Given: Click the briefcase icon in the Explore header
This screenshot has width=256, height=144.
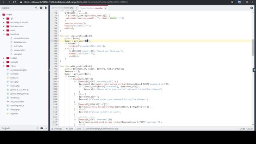Looking at the screenshot, I should [x=41, y=8].
